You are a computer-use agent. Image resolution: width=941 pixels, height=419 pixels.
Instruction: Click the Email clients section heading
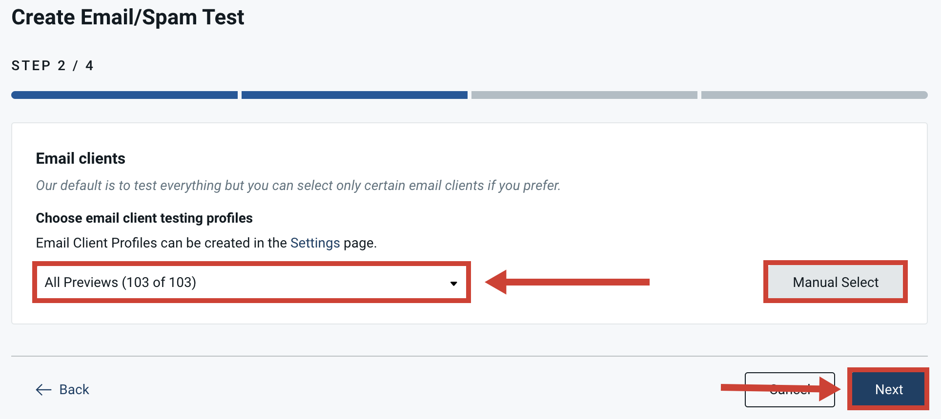[80, 158]
